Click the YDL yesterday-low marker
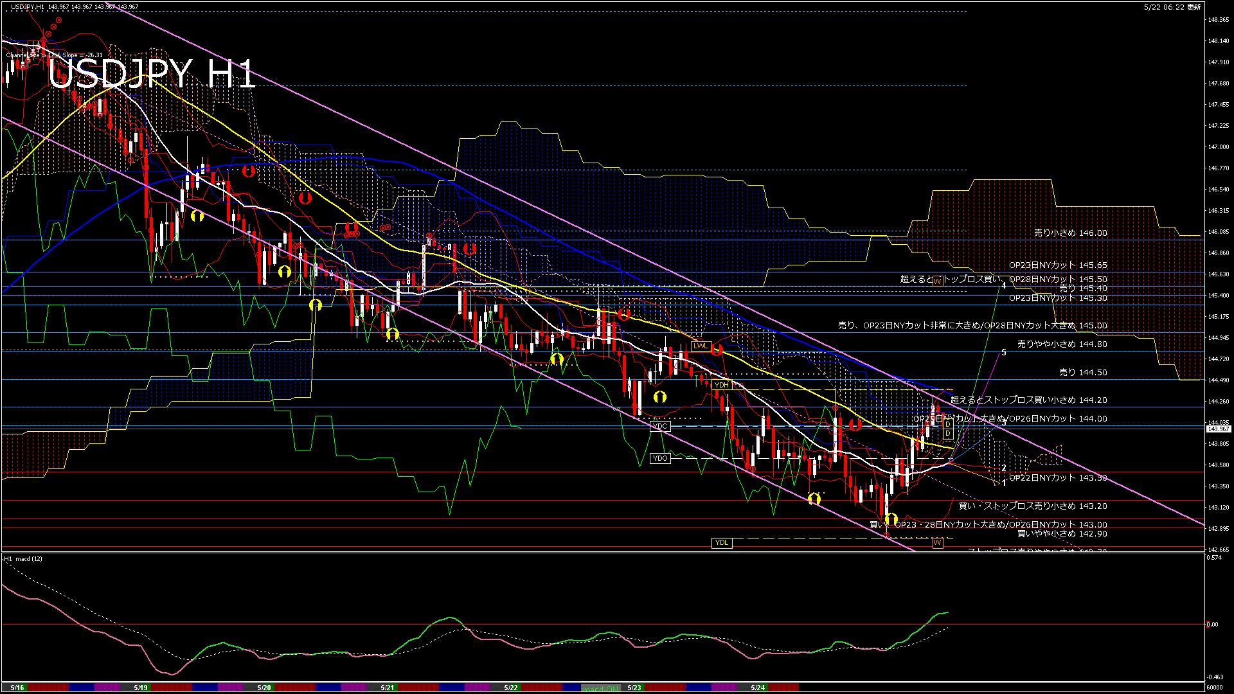This screenshot has width=1234, height=694. [721, 542]
